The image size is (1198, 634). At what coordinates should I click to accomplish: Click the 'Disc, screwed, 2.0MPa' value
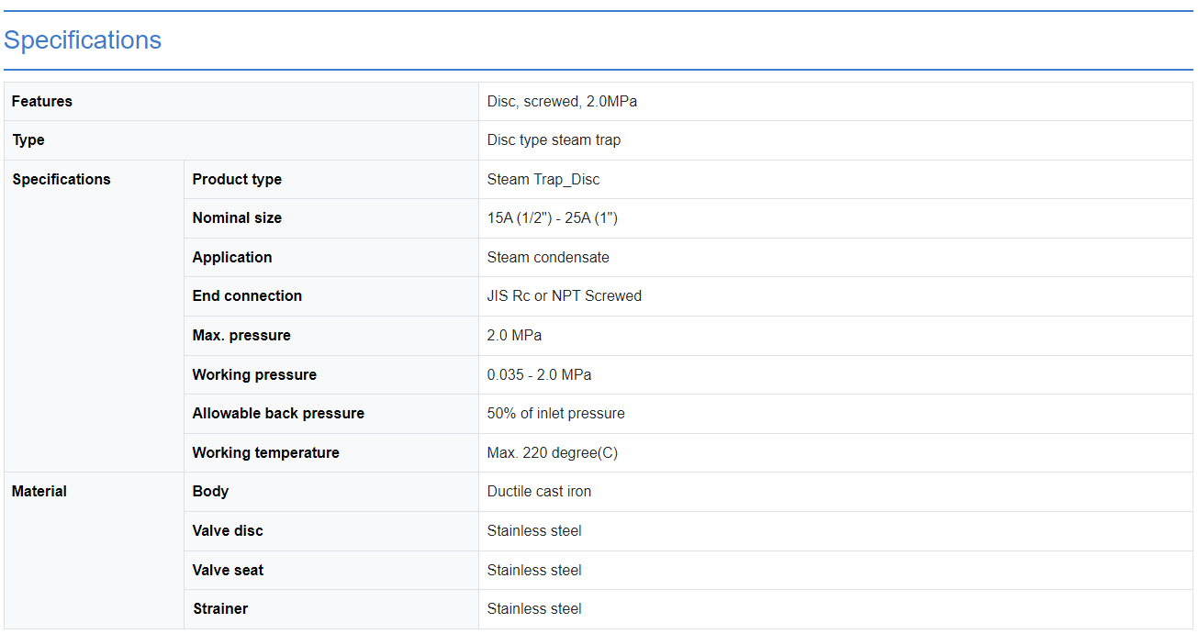[562, 102]
